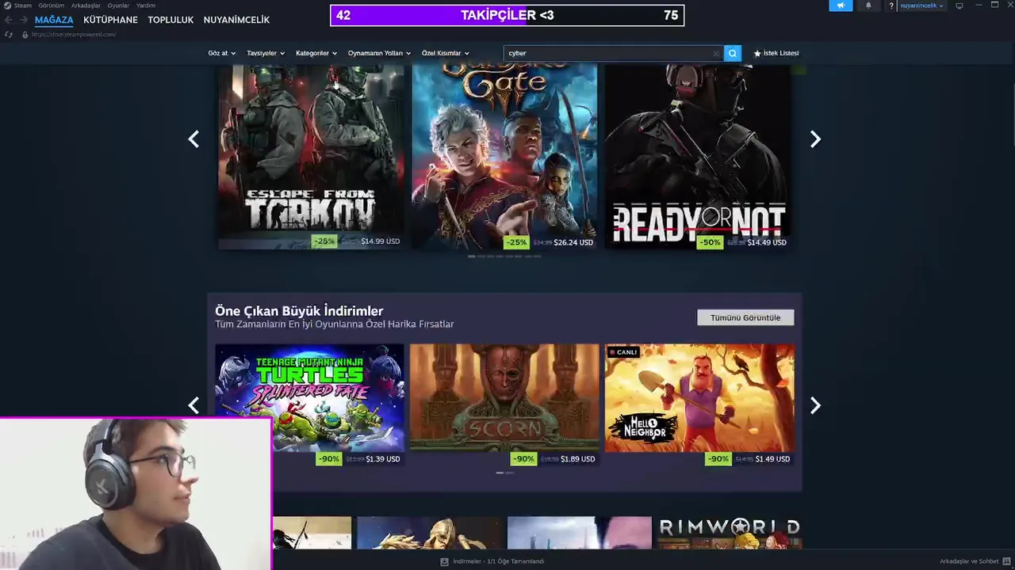Next slide in Öne Çıkan Büyük İndirimler

815,405
